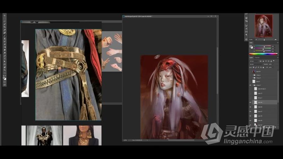Select the Path Selection arrow tool
Screen dimensions: 283x159
(5, 62)
